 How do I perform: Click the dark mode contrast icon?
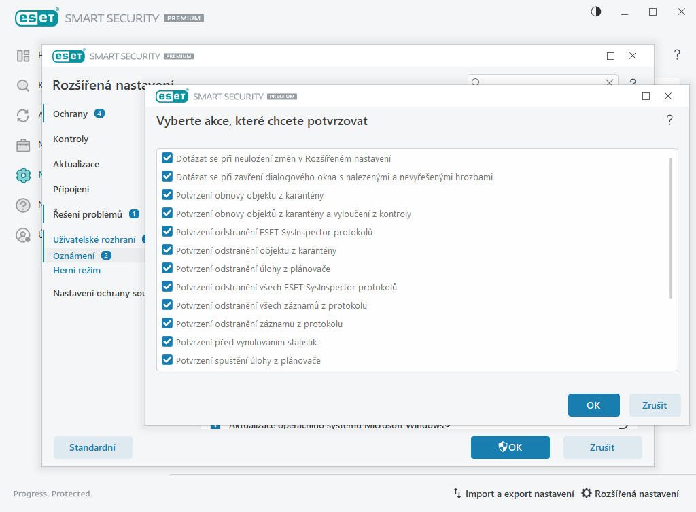(596, 12)
